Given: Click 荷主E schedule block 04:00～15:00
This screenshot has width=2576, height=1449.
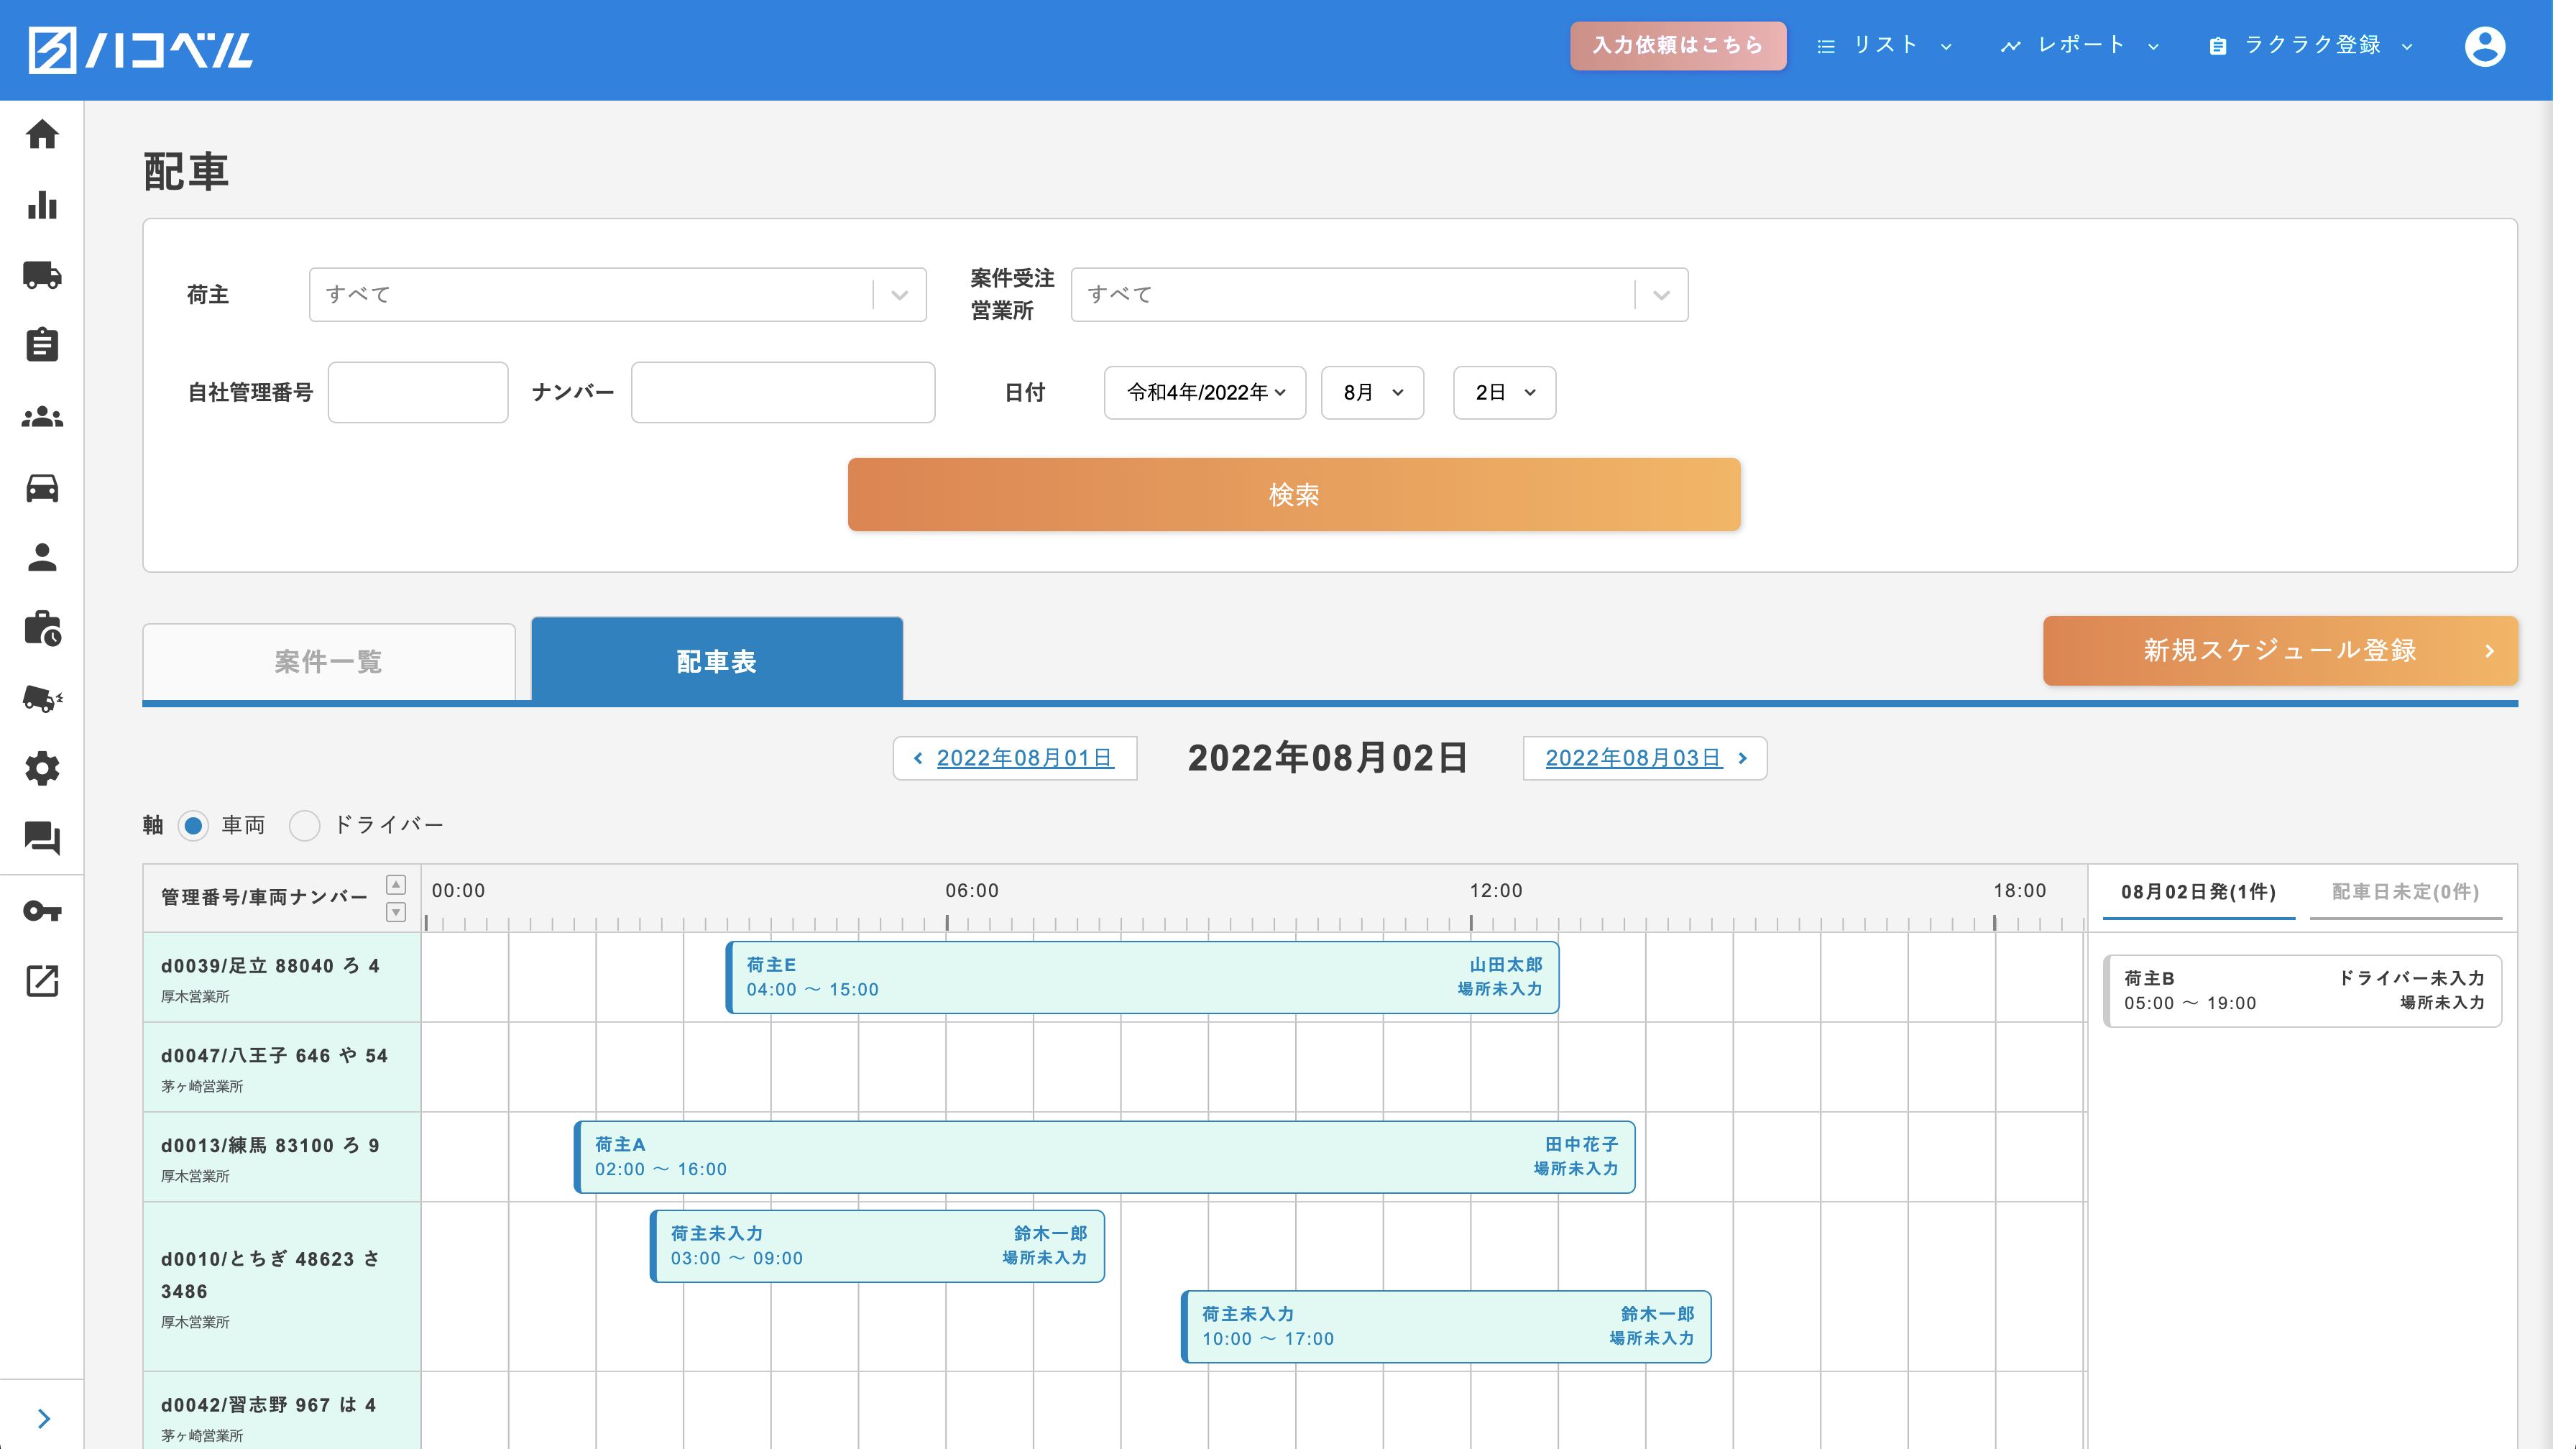Looking at the screenshot, I should click(1141, 977).
